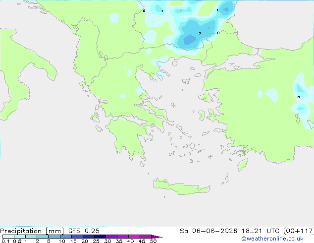Click the 0.1–0.5 mm palest legend swatch
Screen dimensions: 314x243
(x=8, y=237)
